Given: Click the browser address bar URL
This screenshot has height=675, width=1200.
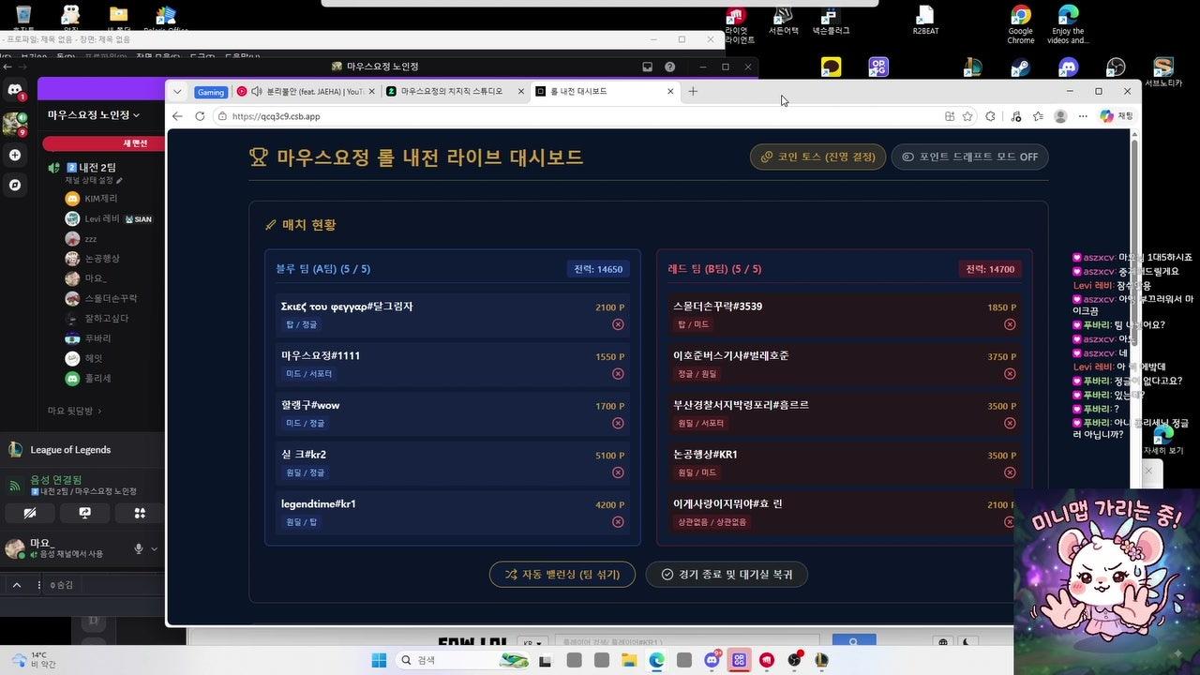Looking at the screenshot, I should point(276,116).
